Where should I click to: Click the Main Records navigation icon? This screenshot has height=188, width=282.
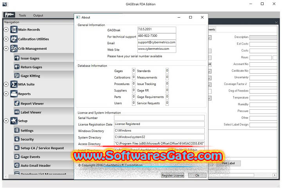point(14,29)
